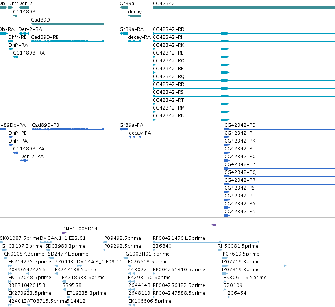Click EST RH50081.5prime
Viewport: 335px width, 307px height.
238,246
